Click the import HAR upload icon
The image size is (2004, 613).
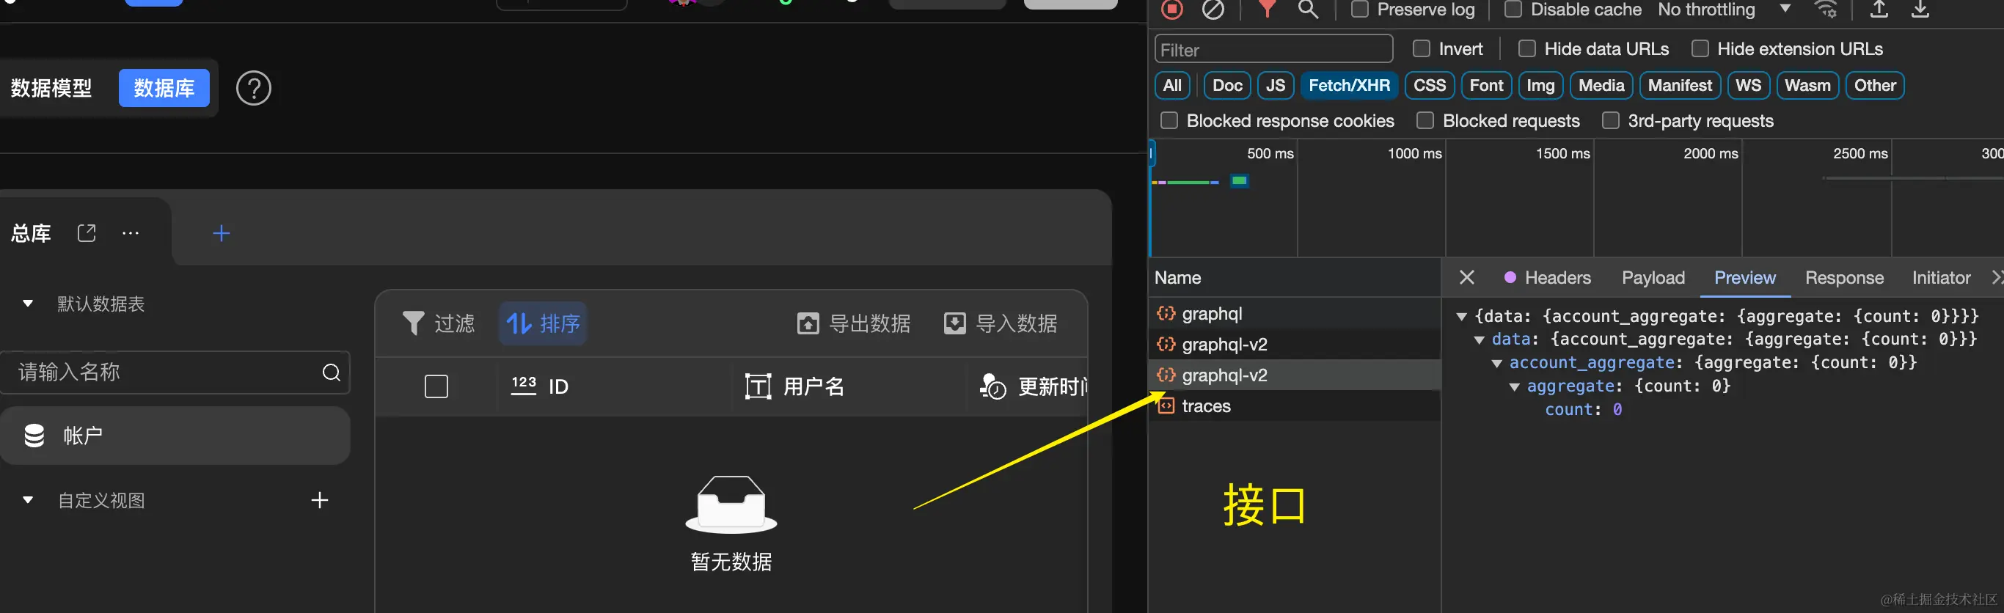[x=1879, y=10]
